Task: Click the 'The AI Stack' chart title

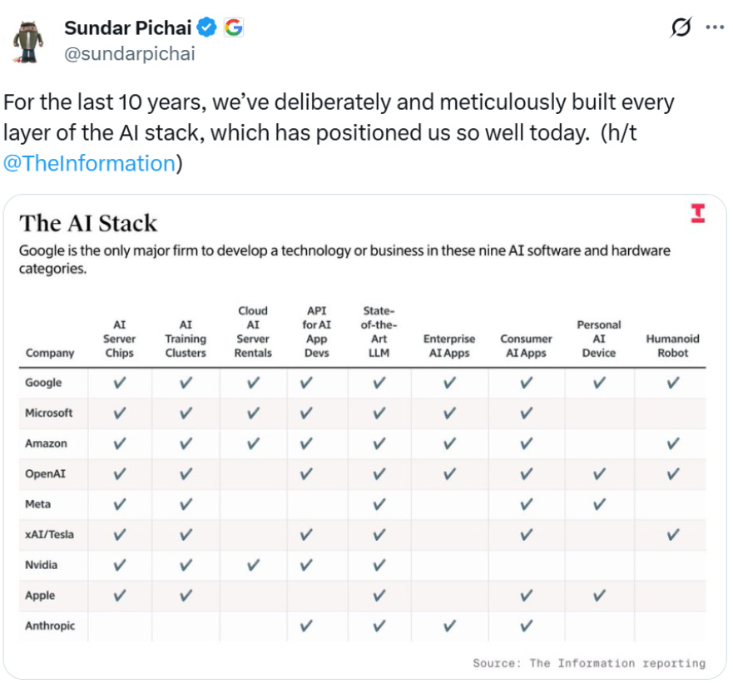Action: click(x=88, y=223)
